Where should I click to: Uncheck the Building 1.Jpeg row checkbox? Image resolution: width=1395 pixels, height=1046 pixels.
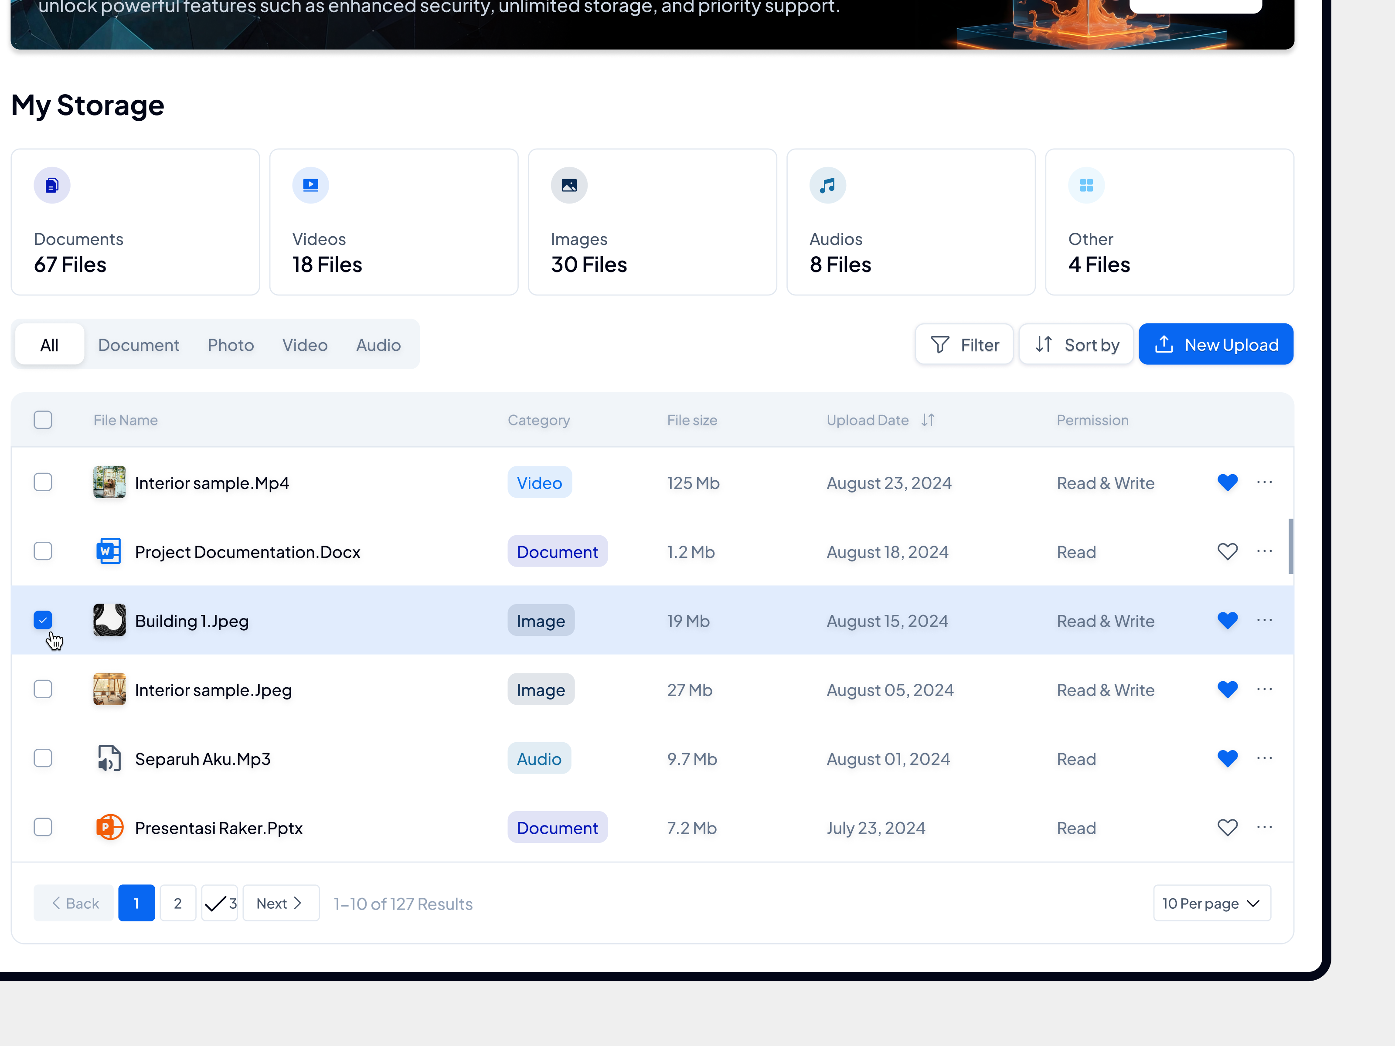tap(43, 621)
